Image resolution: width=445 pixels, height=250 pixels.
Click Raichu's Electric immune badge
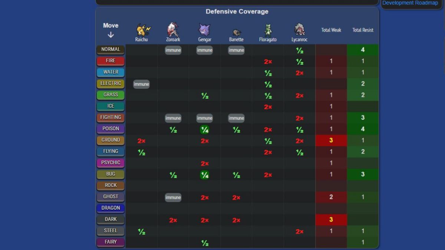click(x=141, y=84)
